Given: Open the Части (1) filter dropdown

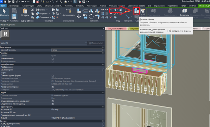Looking at the screenshot, I should pyautogui.click(x=86, y=43).
